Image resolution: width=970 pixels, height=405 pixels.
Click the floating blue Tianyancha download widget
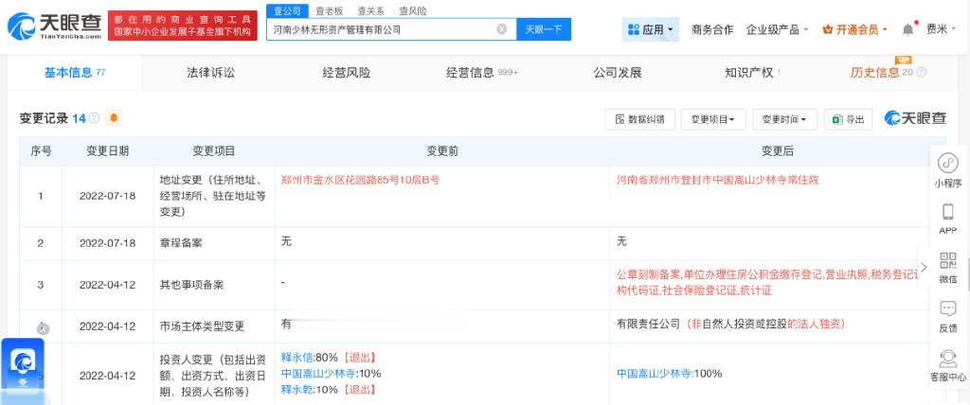tap(23, 365)
